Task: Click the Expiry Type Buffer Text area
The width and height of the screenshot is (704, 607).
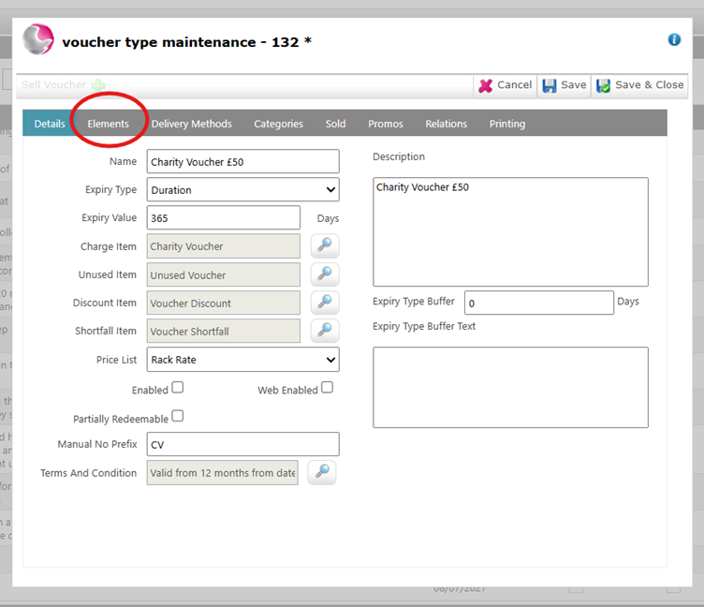Action: click(x=510, y=387)
